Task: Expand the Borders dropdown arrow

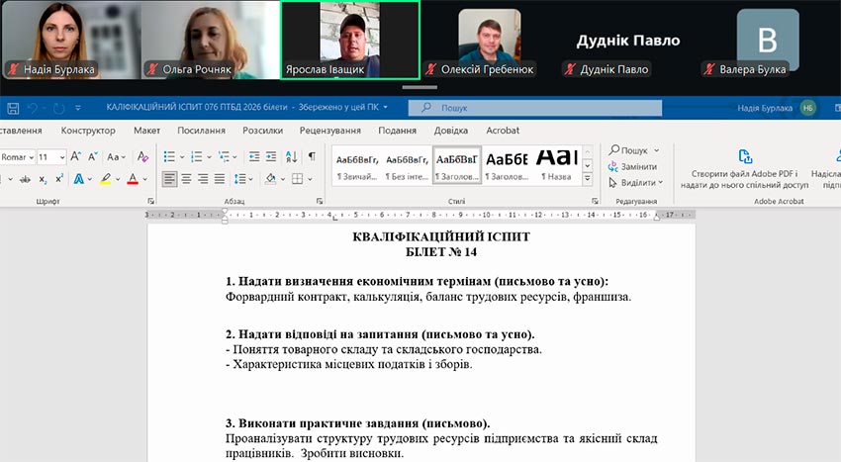Action: click(310, 179)
